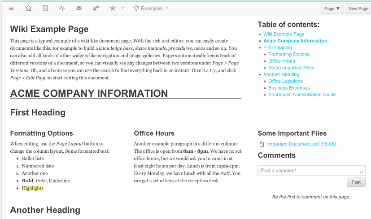The height and width of the screenshot is (219, 371).
Task: Expand the favorites star dropdown chevron
Action: pyautogui.click(x=122, y=8)
